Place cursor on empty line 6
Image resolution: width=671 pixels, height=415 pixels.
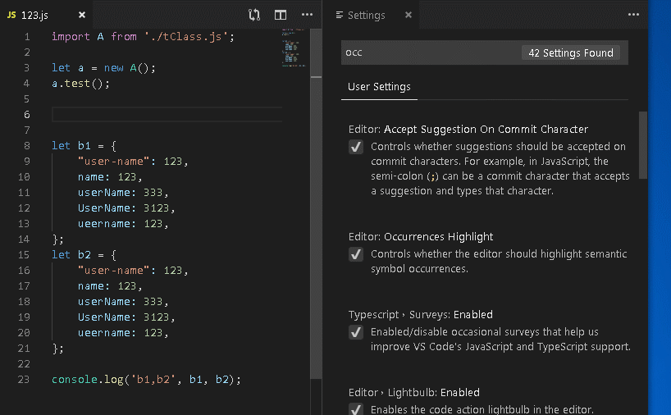(167, 115)
